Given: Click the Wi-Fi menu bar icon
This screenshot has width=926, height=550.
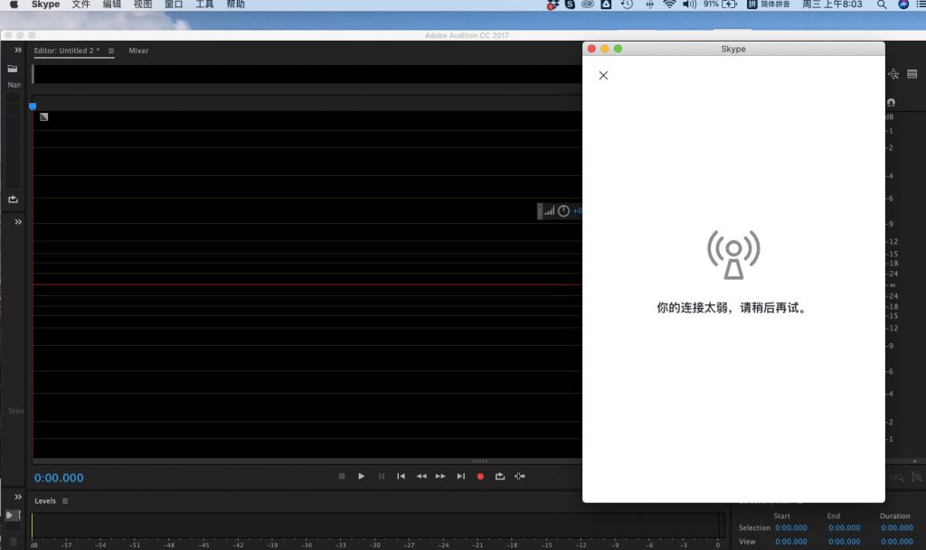Looking at the screenshot, I should [669, 5].
